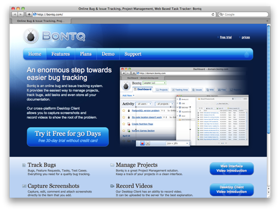
Task: Click the new tab plus icon
Action: tap(267, 21)
